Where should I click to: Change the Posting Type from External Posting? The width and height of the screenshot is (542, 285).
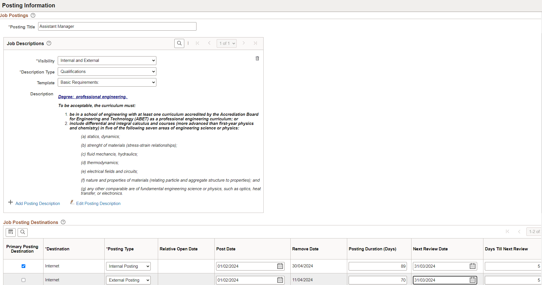tap(128, 280)
